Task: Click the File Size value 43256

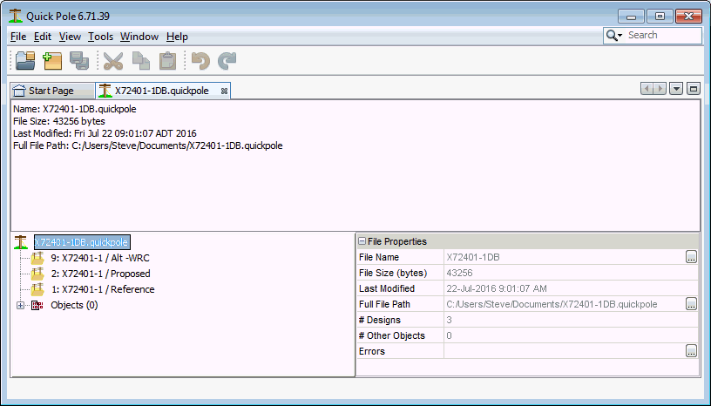Action: coord(459,273)
